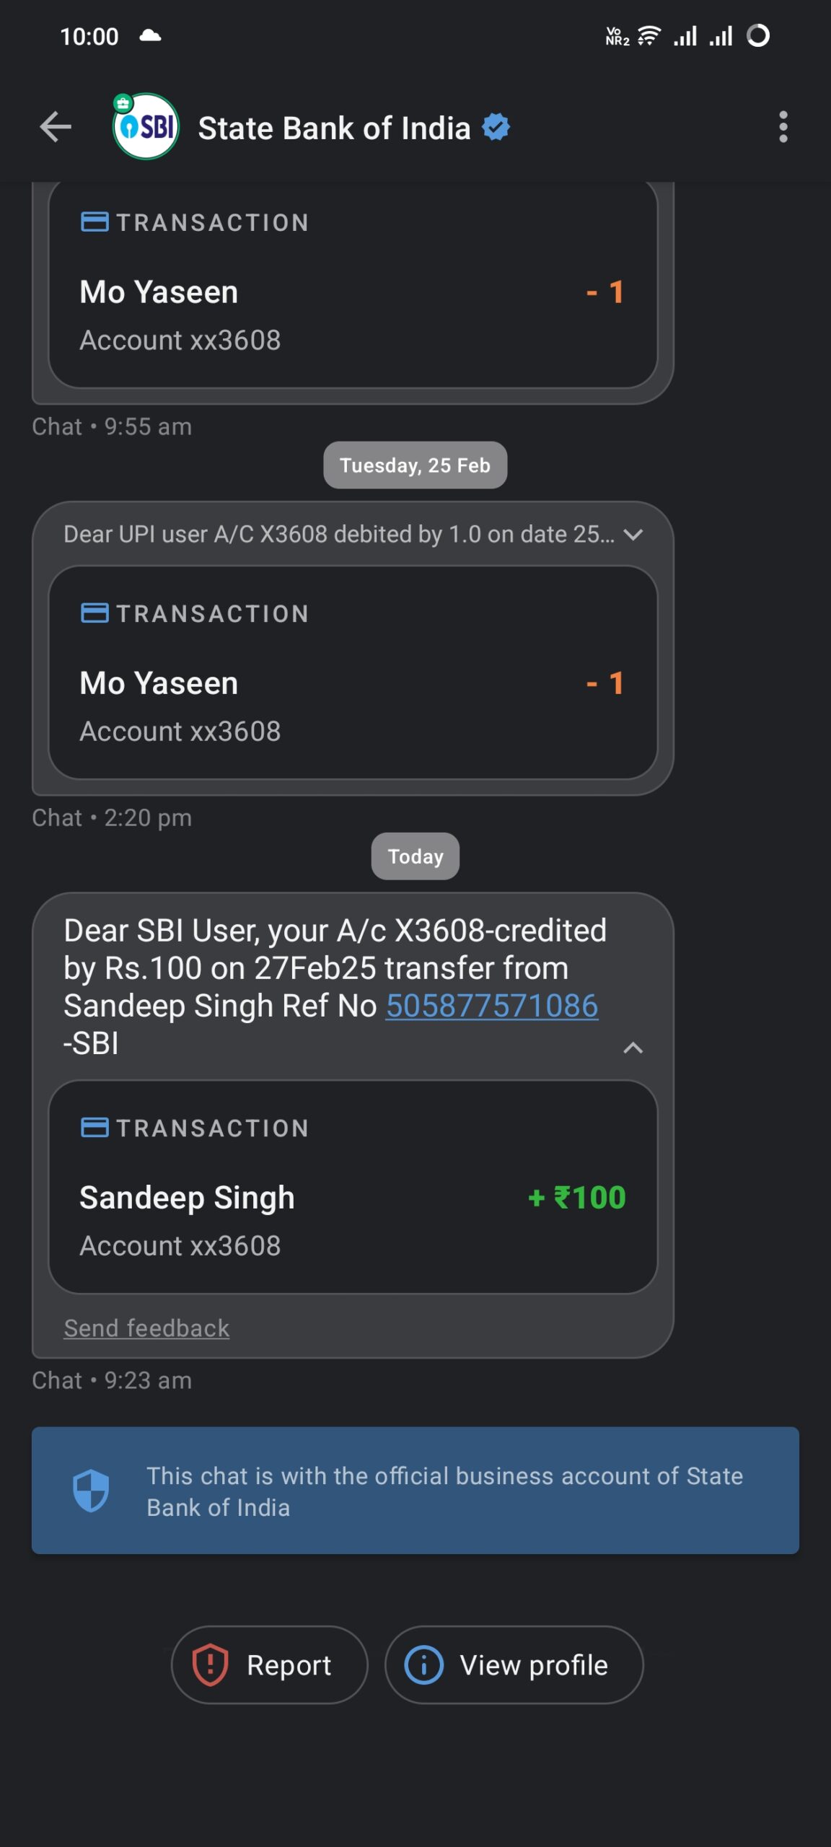Image resolution: width=831 pixels, height=1847 pixels.
Task: Tap the Tuesday, 25 Feb date chip
Action: pos(415,465)
